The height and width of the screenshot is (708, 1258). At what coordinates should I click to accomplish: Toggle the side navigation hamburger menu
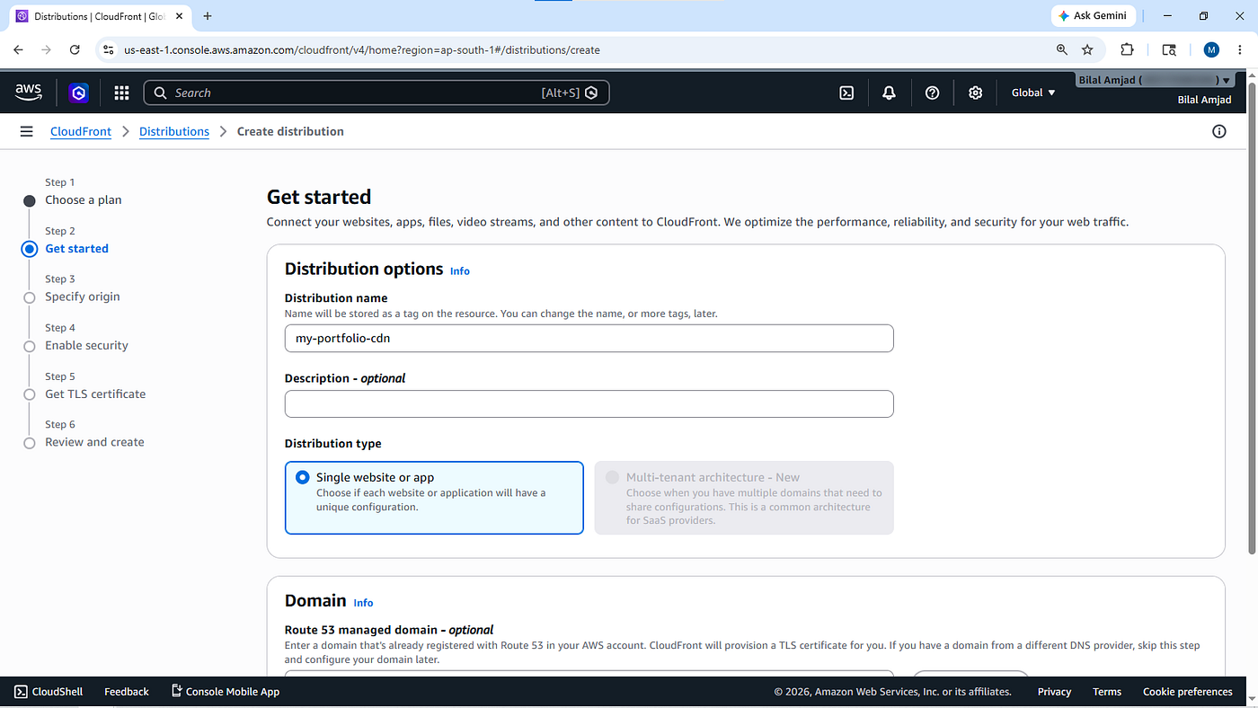coord(26,131)
